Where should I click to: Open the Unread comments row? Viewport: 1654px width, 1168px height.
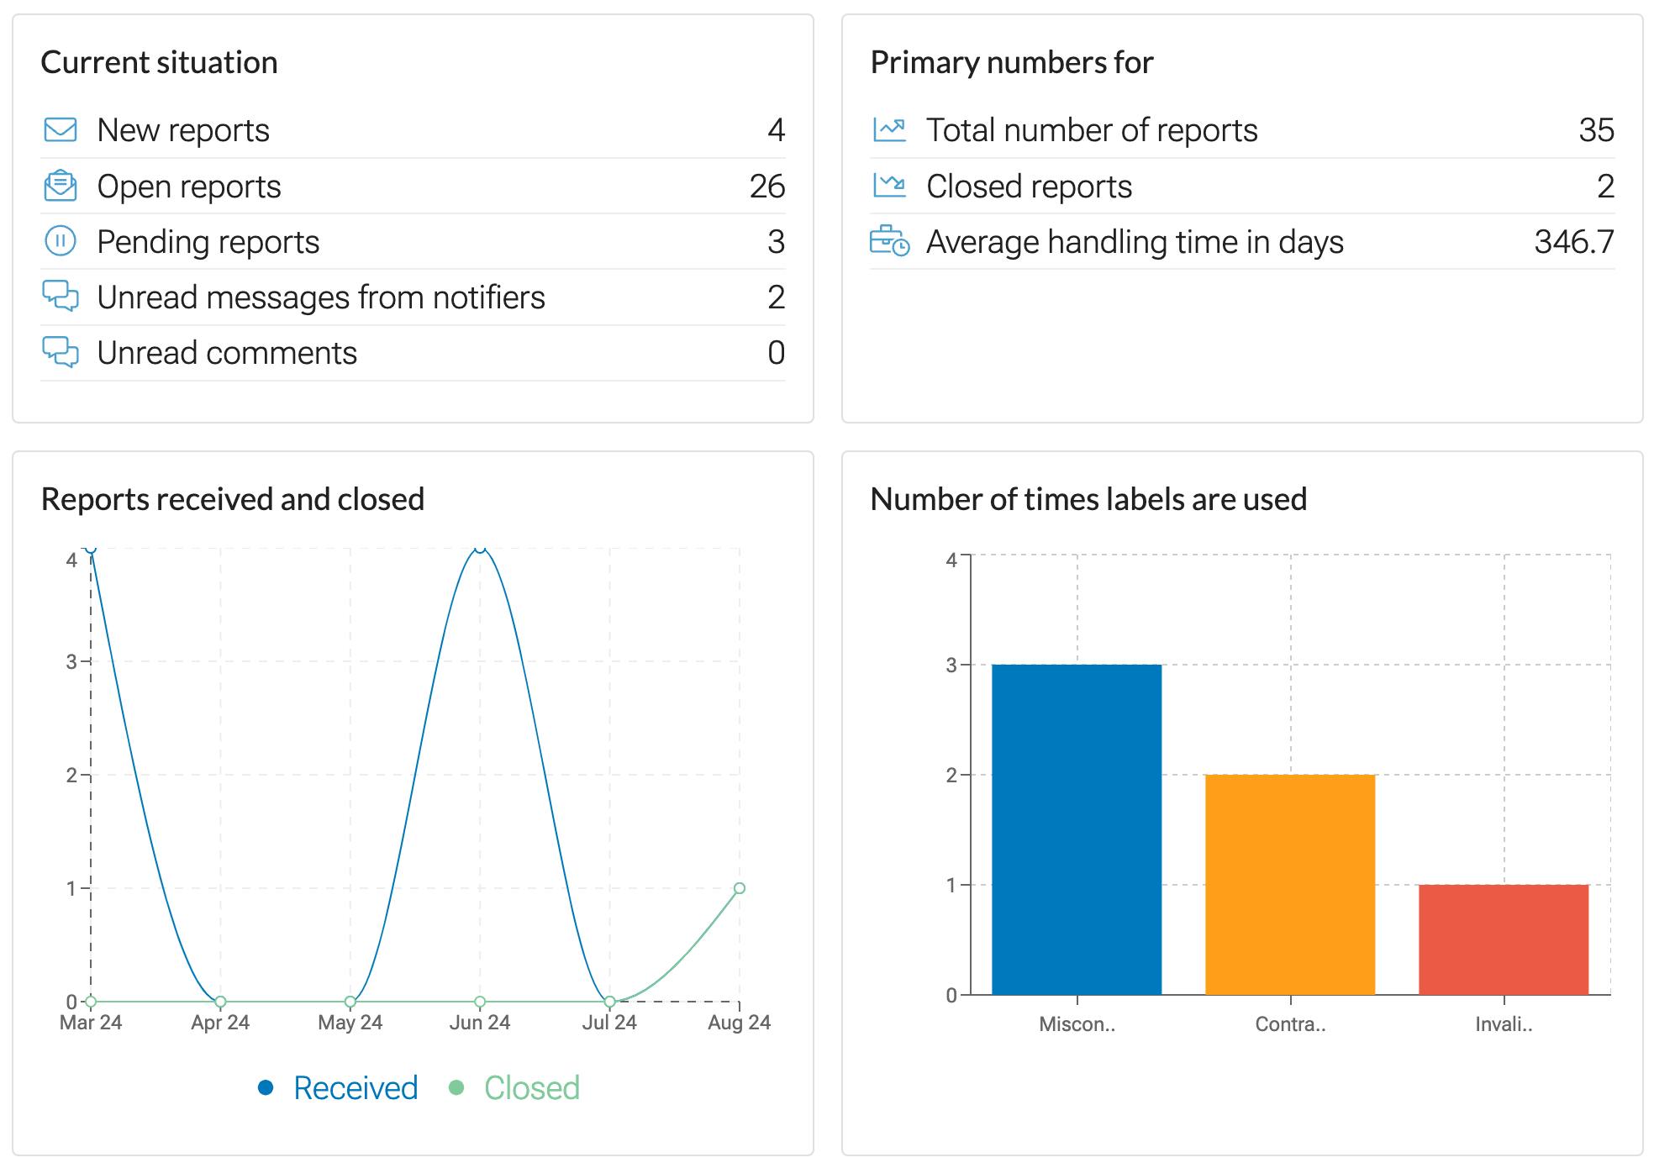pos(413,353)
